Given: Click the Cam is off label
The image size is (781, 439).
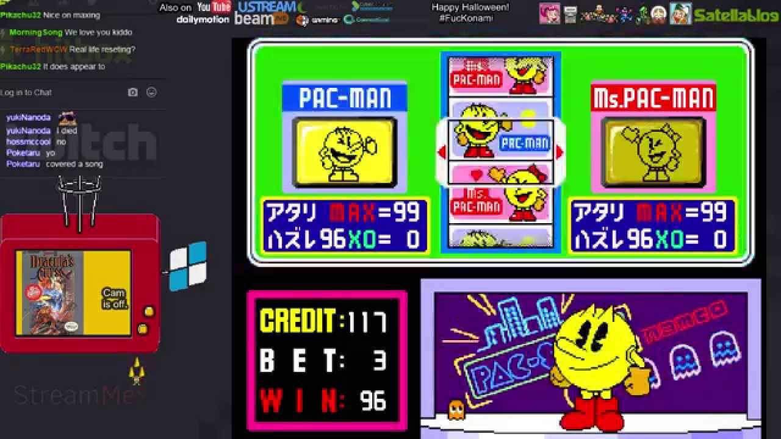Looking at the screenshot, I should click(x=113, y=298).
